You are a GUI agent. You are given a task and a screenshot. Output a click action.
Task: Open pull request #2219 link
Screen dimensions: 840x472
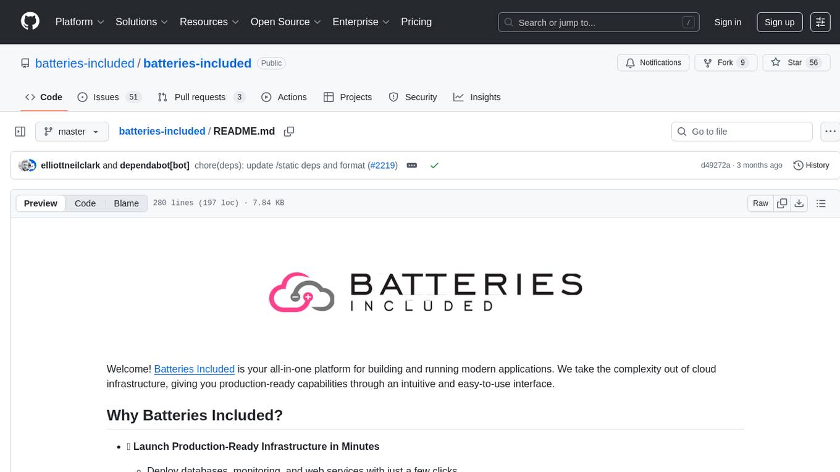coord(383,166)
